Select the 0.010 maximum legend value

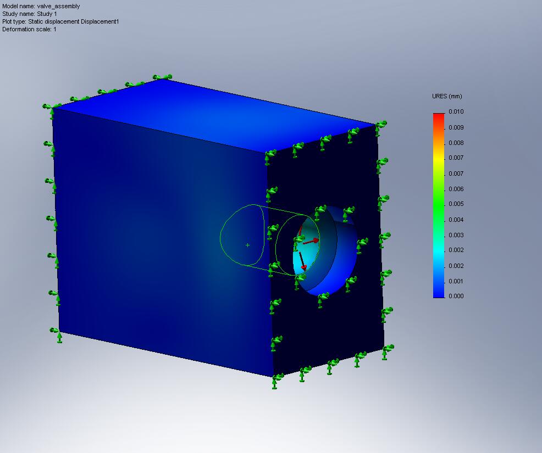pos(456,112)
